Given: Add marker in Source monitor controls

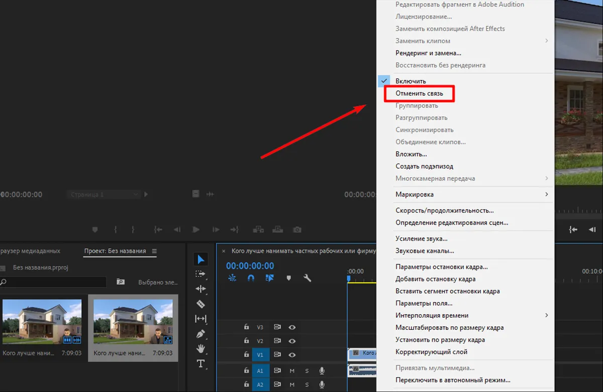Looking at the screenshot, I should coord(94,230).
